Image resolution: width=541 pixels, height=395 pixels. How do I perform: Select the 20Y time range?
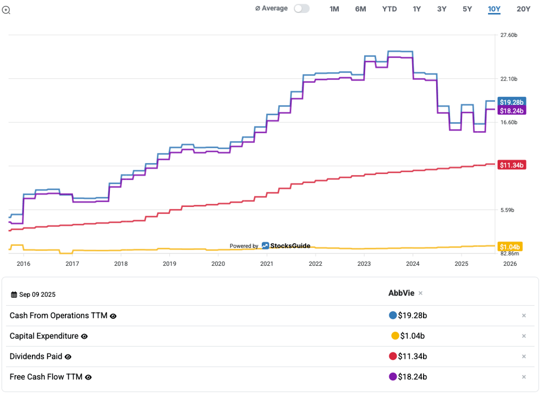(x=523, y=9)
